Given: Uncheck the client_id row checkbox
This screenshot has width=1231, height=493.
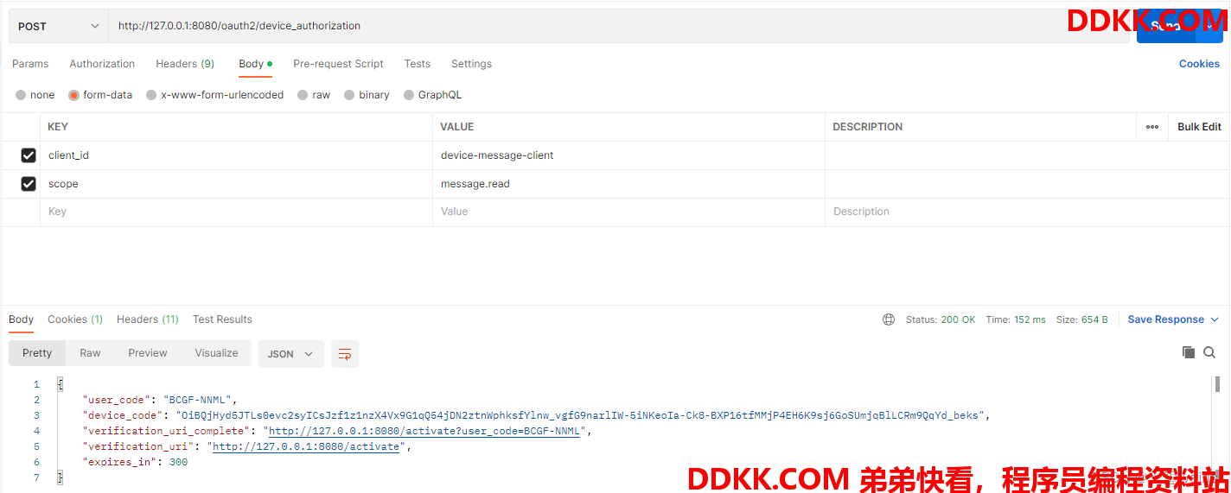Looking at the screenshot, I should pos(29,155).
